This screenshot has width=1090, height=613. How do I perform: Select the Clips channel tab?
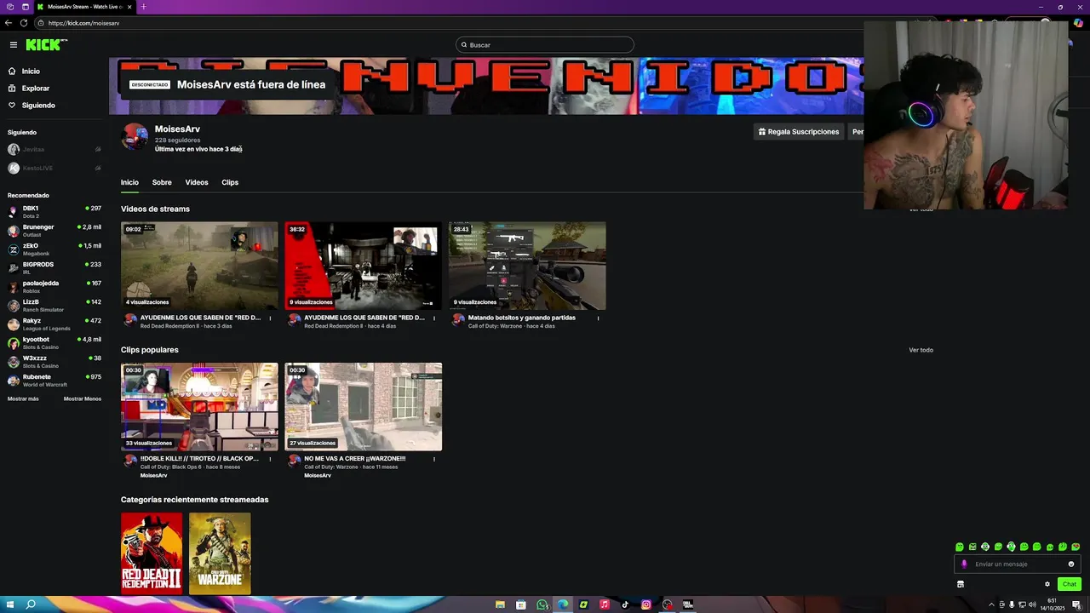pos(230,182)
